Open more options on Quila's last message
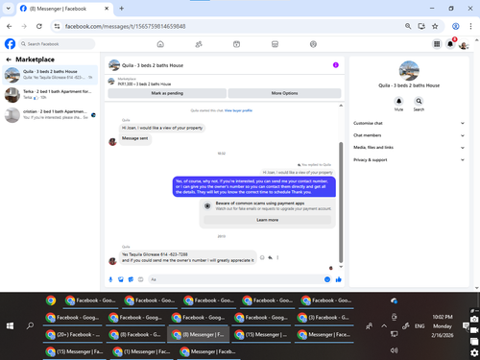Screen dimensions: 480x360 pyautogui.click(x=277, y=257)
